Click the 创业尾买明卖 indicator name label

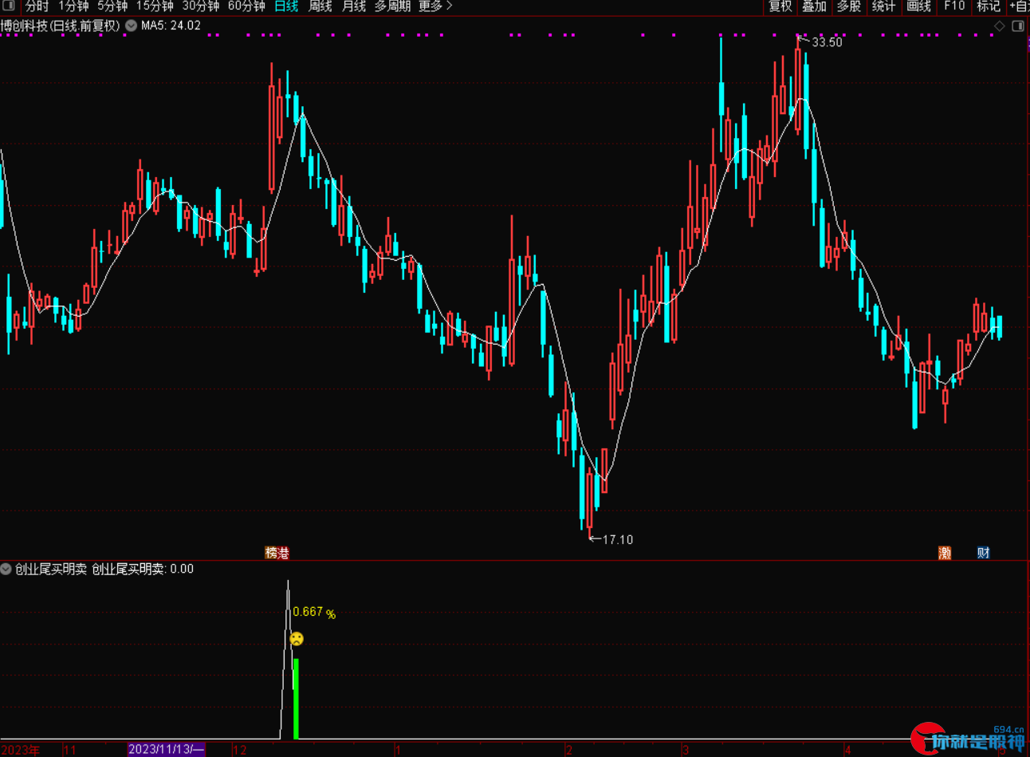51,569
